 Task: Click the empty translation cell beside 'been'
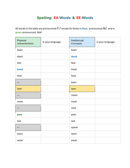click(x=108, y=50)
